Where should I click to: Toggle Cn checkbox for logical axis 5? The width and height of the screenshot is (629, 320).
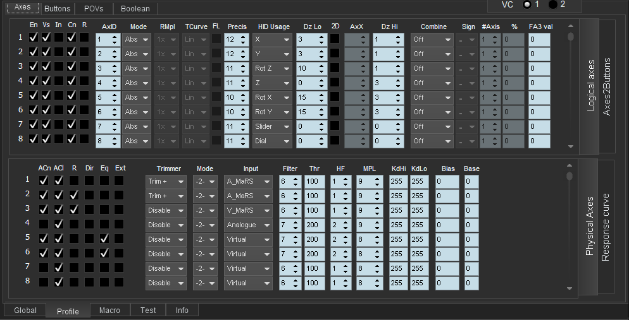click(72, 95)
